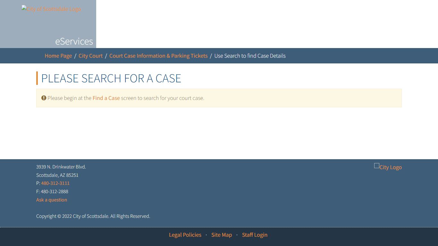This screenshot has height=246, width=438.
Task: Follow the Find a Case link
Action: pyautogui.click(x=106, y=98)
